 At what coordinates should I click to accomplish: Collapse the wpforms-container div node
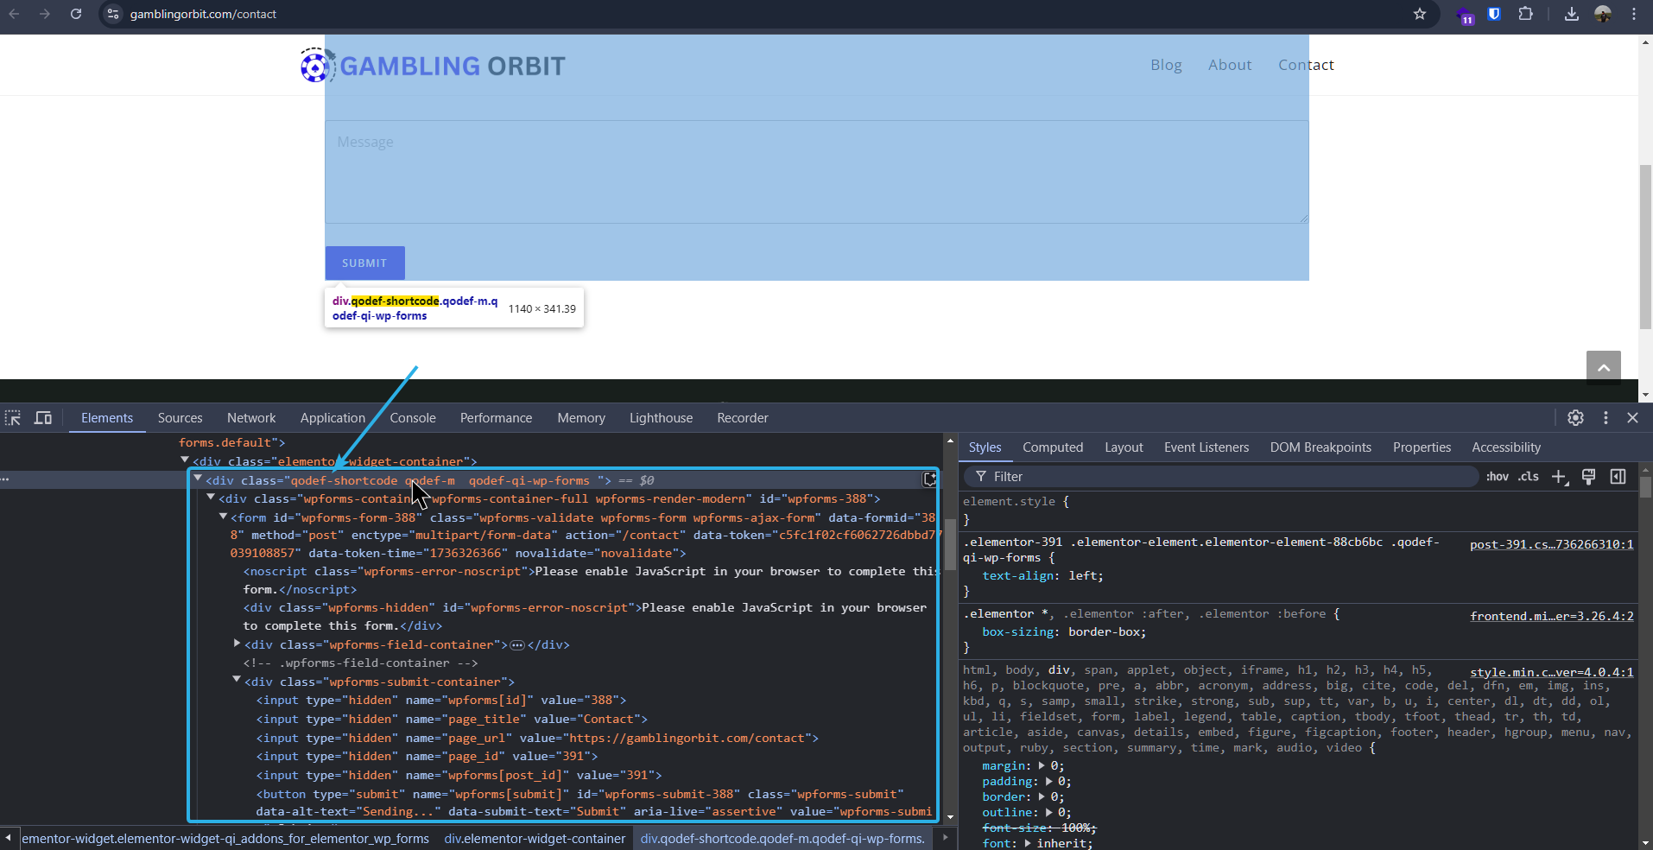211,498
